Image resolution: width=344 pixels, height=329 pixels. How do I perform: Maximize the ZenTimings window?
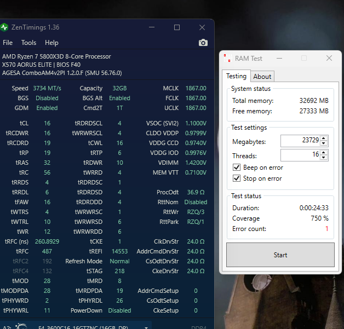(177, 27)
